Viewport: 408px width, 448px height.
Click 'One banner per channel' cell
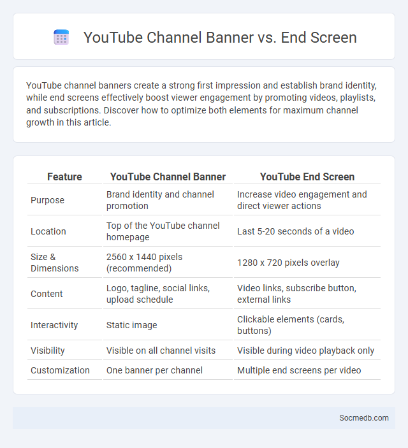(168, 370)
